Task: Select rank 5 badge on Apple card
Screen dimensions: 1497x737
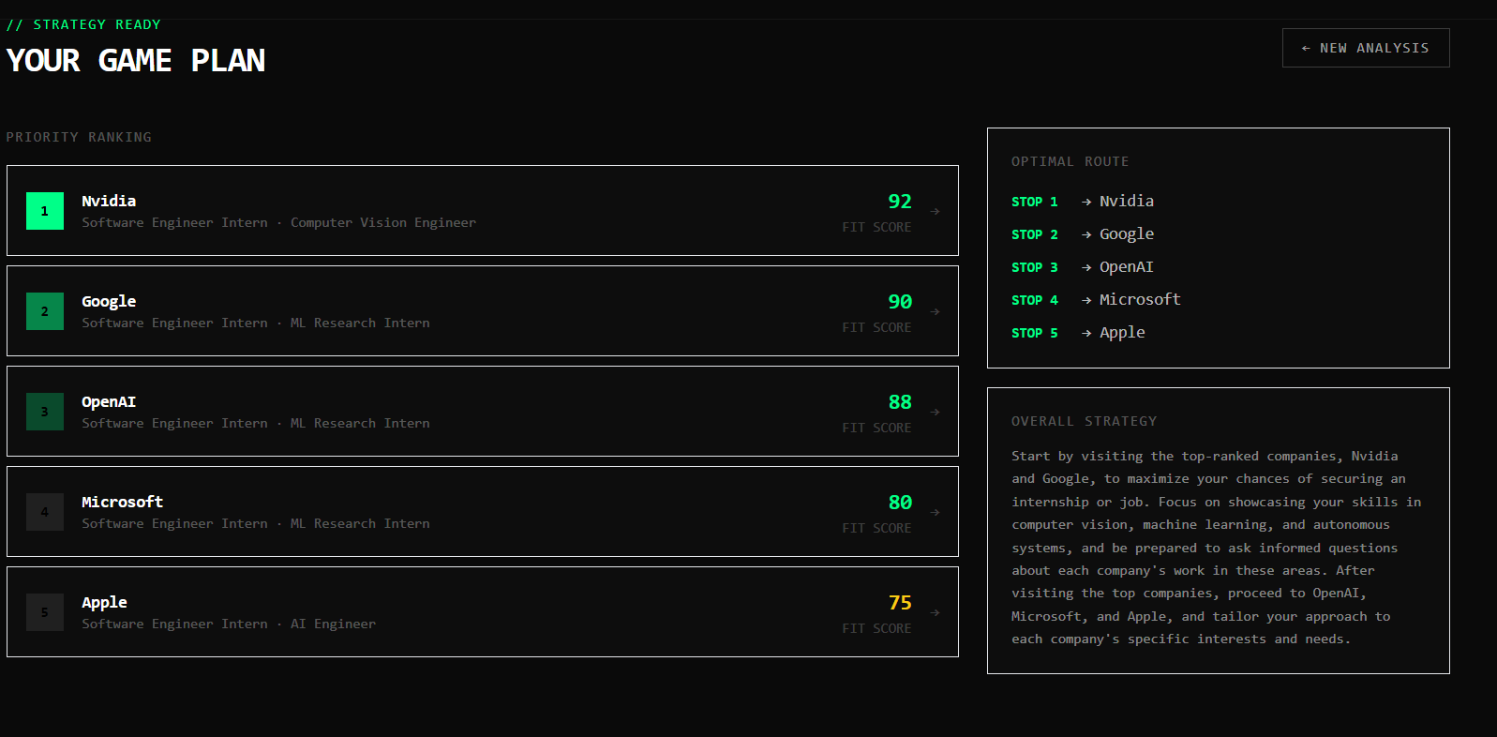Action: [x=45, y=612]
